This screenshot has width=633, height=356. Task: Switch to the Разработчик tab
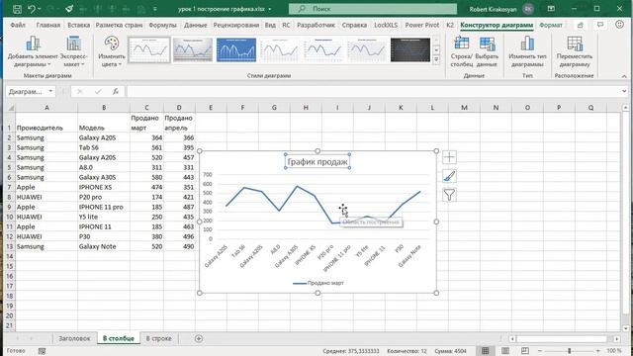[x=316, y=25]
